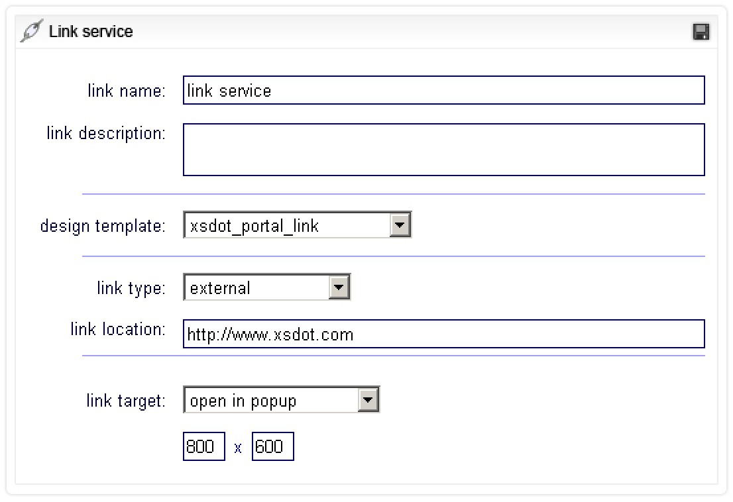Select the popup height field showing 600
733x502 pixels.
[x=272, y=447]
